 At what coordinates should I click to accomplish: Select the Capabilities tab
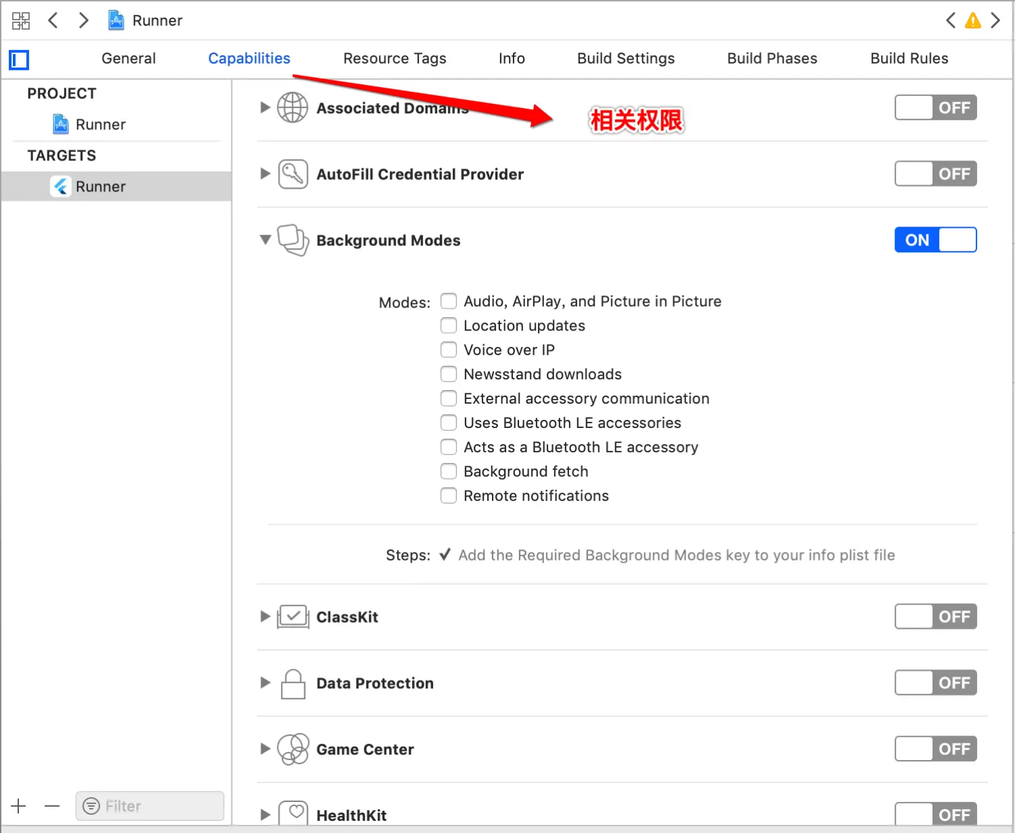coord(249,59)
